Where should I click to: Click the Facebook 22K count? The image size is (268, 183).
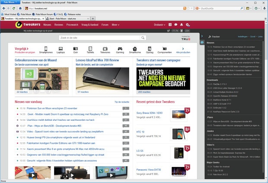[187, 31]
